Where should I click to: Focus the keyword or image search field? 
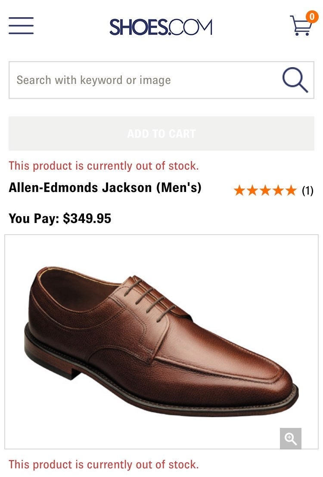146,80
